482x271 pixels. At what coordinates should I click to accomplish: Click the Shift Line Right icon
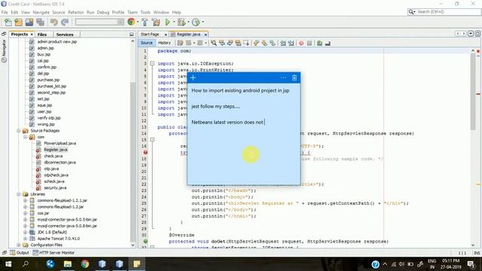point(291,43)
